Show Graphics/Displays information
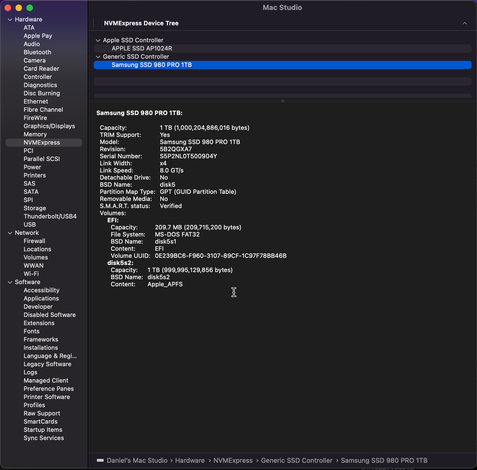 (x=49, y=126)
